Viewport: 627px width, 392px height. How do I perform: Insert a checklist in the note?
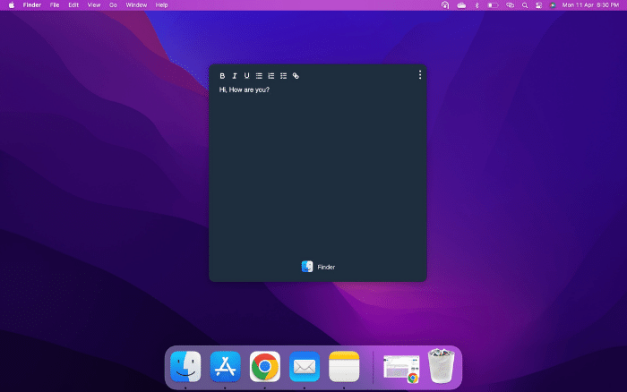click(284, 76)
